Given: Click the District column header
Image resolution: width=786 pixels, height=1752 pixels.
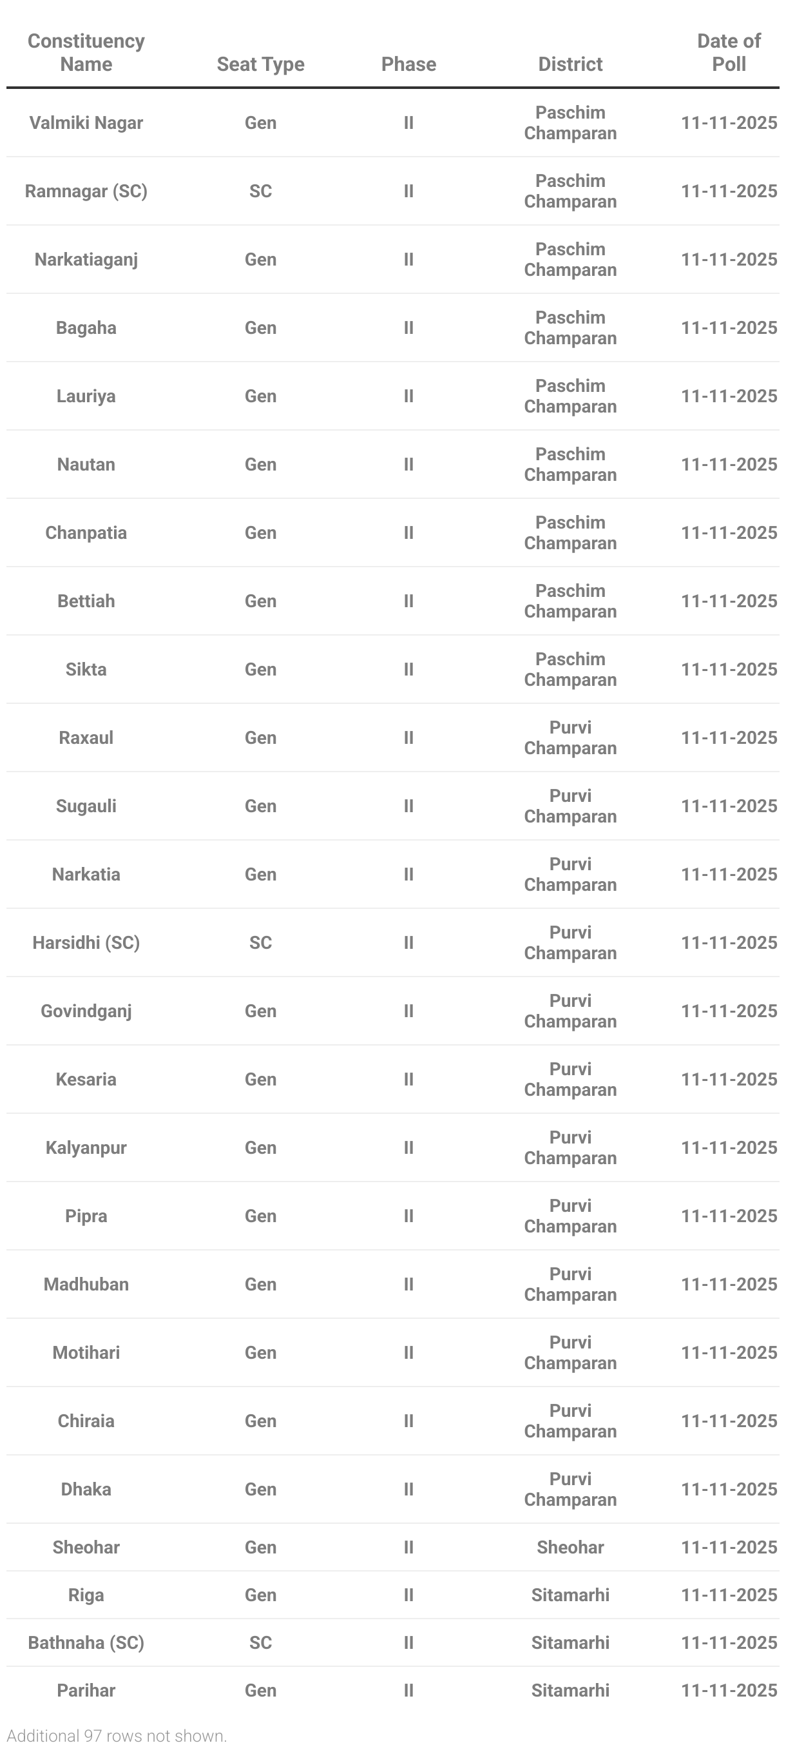Looking at the screenshot, I should pyautogui.click(x=570, y=64).
